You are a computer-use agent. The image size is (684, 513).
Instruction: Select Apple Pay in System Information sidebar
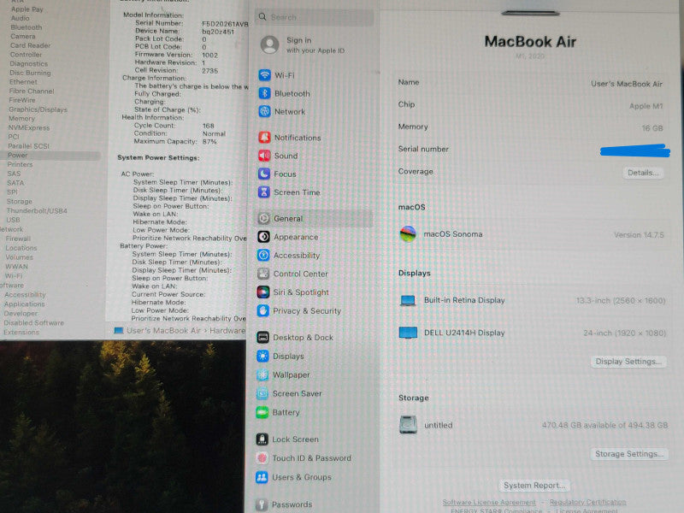point(27,9)
